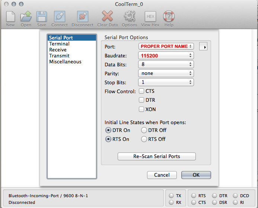Screen dimensions: 258x208
Task: Open the Parity dropdown set to none
Action: [166, 73]
